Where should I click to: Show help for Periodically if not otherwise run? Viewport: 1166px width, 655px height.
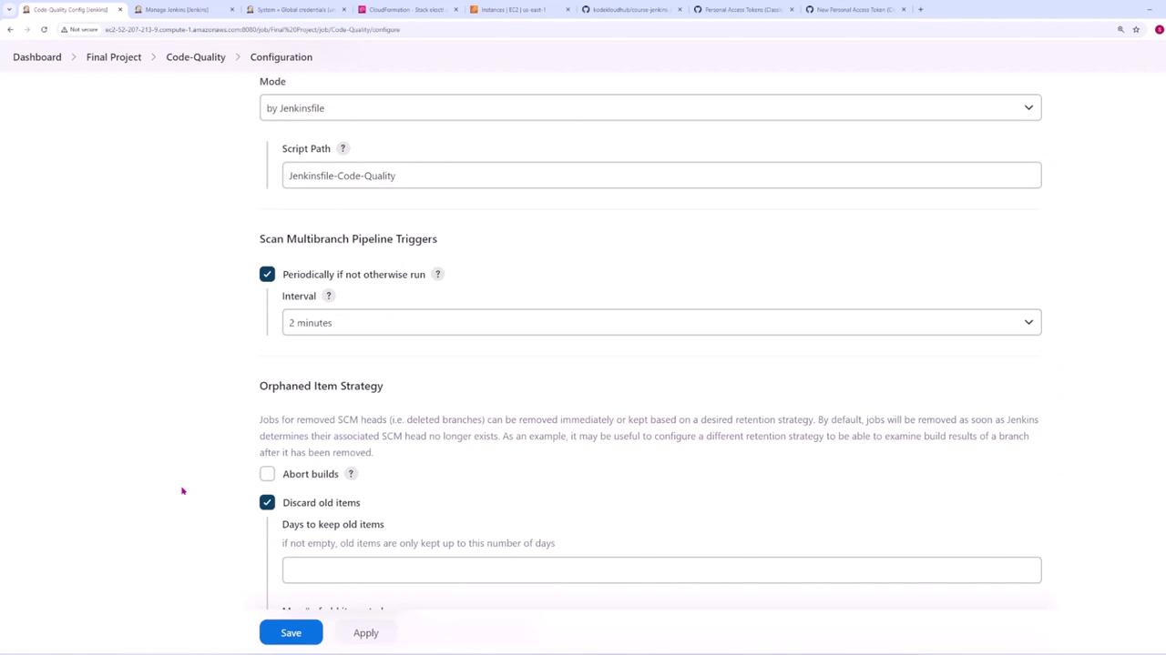(x=437, y=274)
